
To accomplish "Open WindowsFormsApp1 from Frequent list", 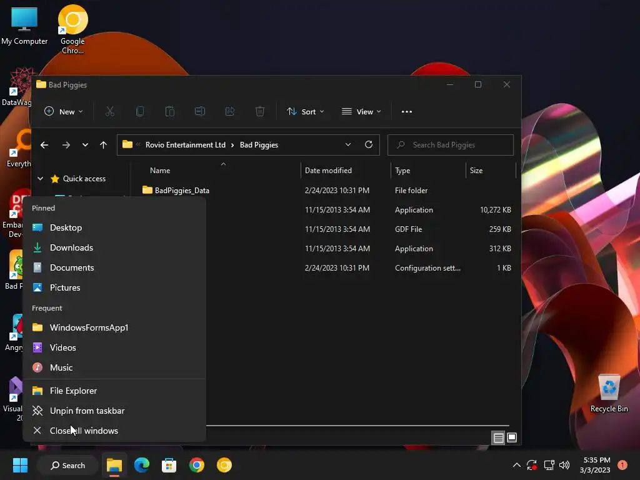I will (114, 327).
